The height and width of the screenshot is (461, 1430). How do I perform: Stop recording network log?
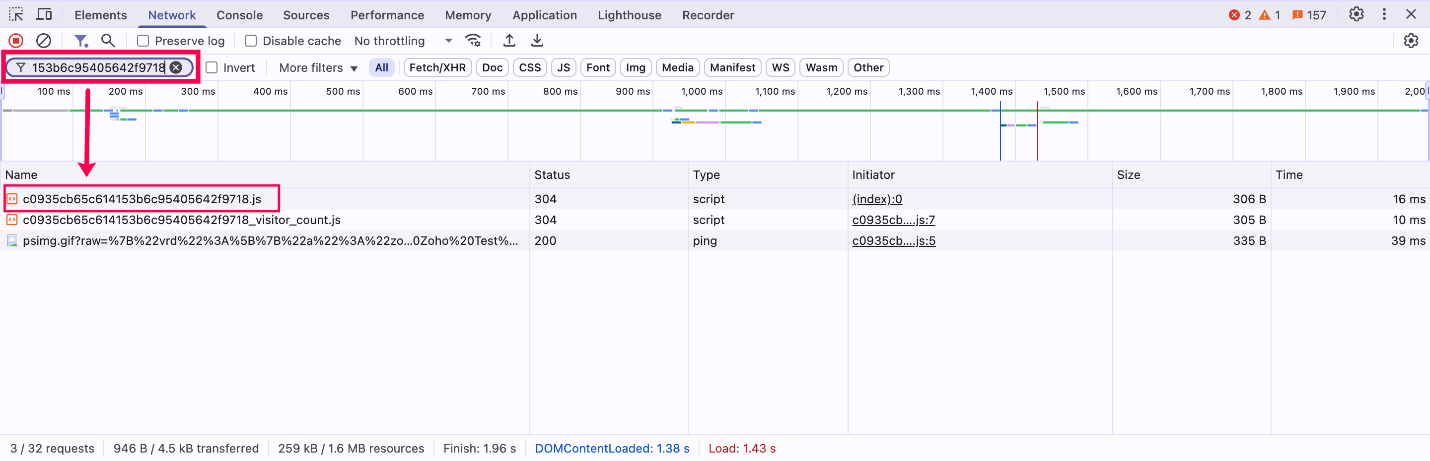click(16, 41)
